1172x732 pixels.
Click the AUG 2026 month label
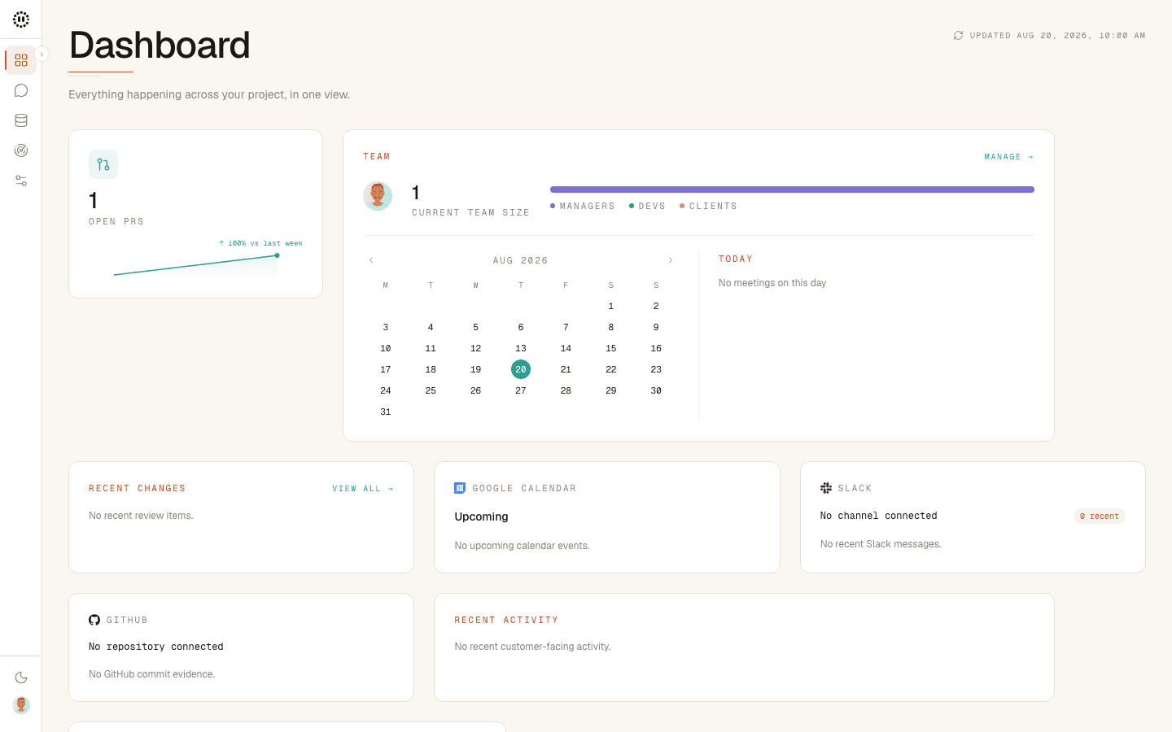coord(521,260)
